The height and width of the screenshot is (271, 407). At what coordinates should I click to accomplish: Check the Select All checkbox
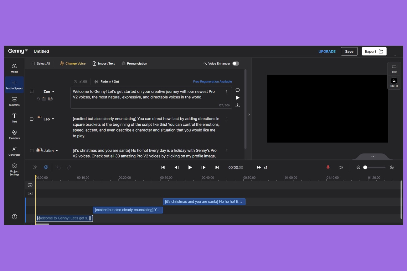[33, 63]
